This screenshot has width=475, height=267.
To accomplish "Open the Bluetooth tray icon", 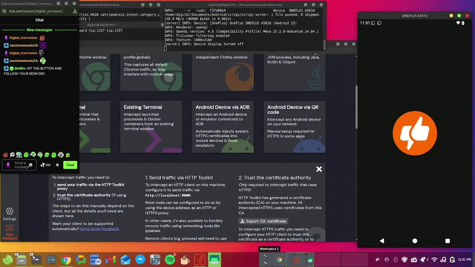I will tap(396, 260).
